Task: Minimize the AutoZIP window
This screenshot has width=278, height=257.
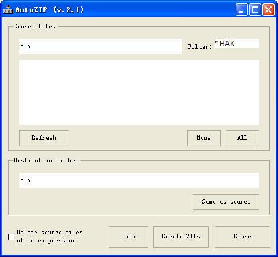Action: pos(241,9)
